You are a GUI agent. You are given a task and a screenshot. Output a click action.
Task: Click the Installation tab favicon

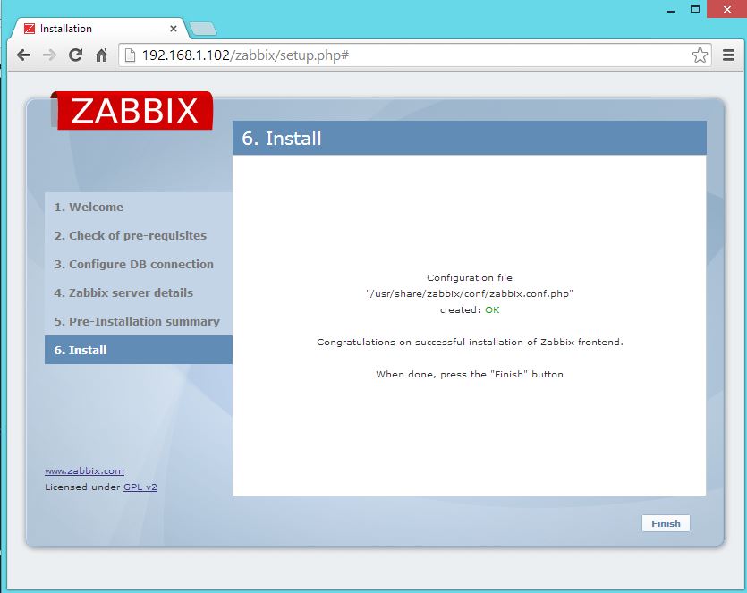coord(30,29)
